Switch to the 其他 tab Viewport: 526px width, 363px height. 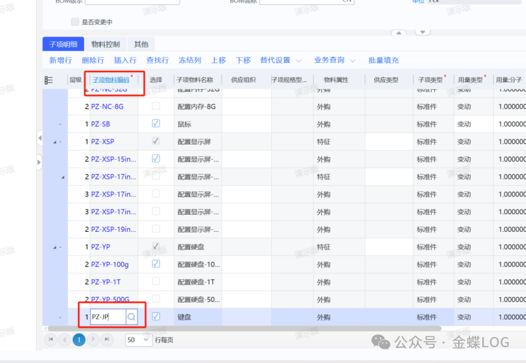click(141, 44)
